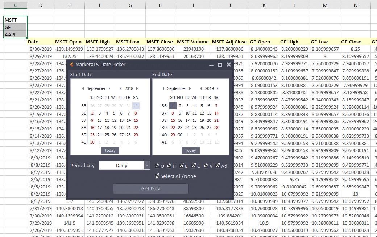Click the GE-Close header cell

(x=356, y=42)
